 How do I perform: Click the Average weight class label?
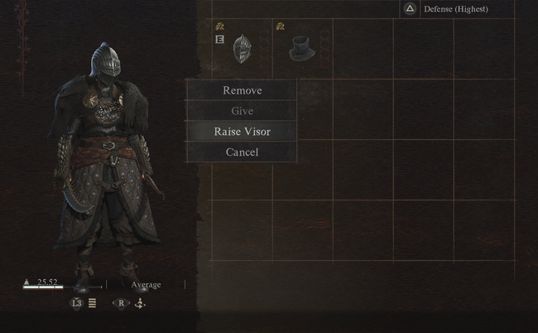[146, 285]
